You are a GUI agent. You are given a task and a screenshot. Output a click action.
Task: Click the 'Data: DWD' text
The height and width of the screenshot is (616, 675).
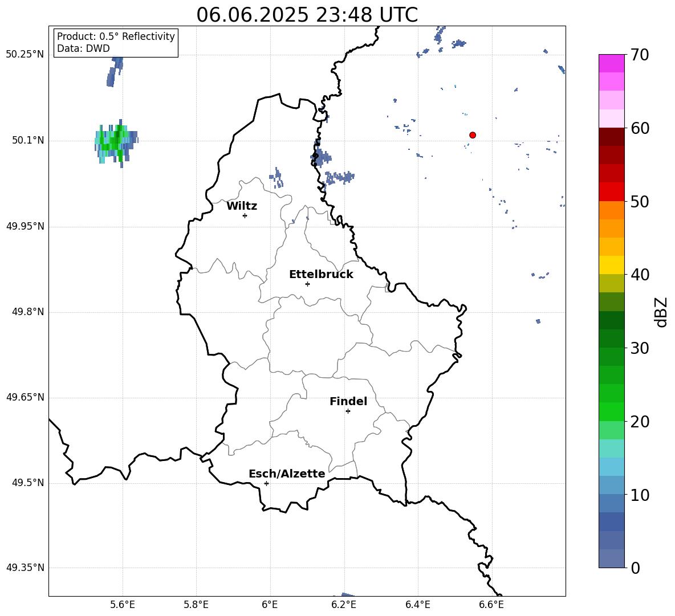tap(83, 48)
